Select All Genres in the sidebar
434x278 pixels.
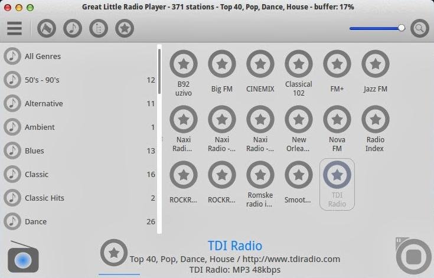coord(79,56)
